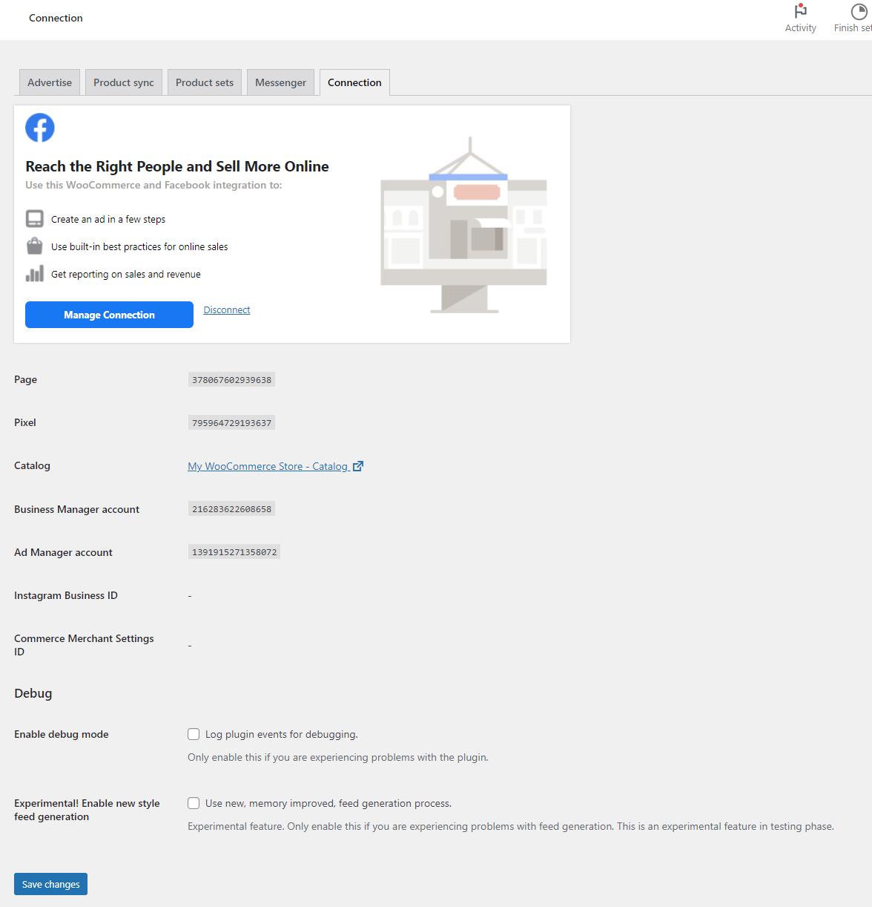The width and height of the screenshot is (872, 907).
Task: Open the Finish setup clock icon
Action: coord(859,11)
